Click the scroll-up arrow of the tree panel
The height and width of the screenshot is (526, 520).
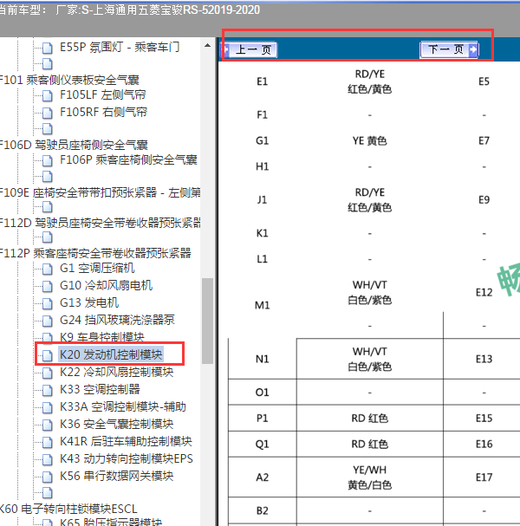pos(207,45)
